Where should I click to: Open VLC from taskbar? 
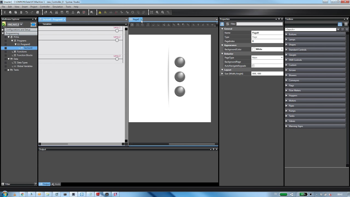(x=14, y=194)
